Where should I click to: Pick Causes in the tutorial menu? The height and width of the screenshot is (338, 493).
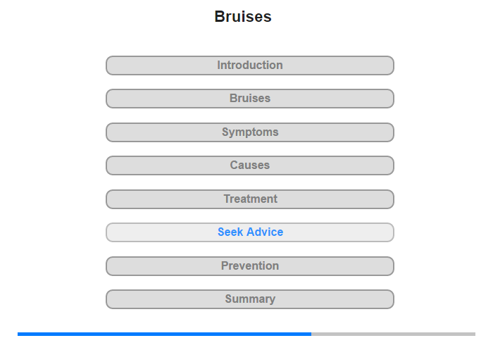250,165
